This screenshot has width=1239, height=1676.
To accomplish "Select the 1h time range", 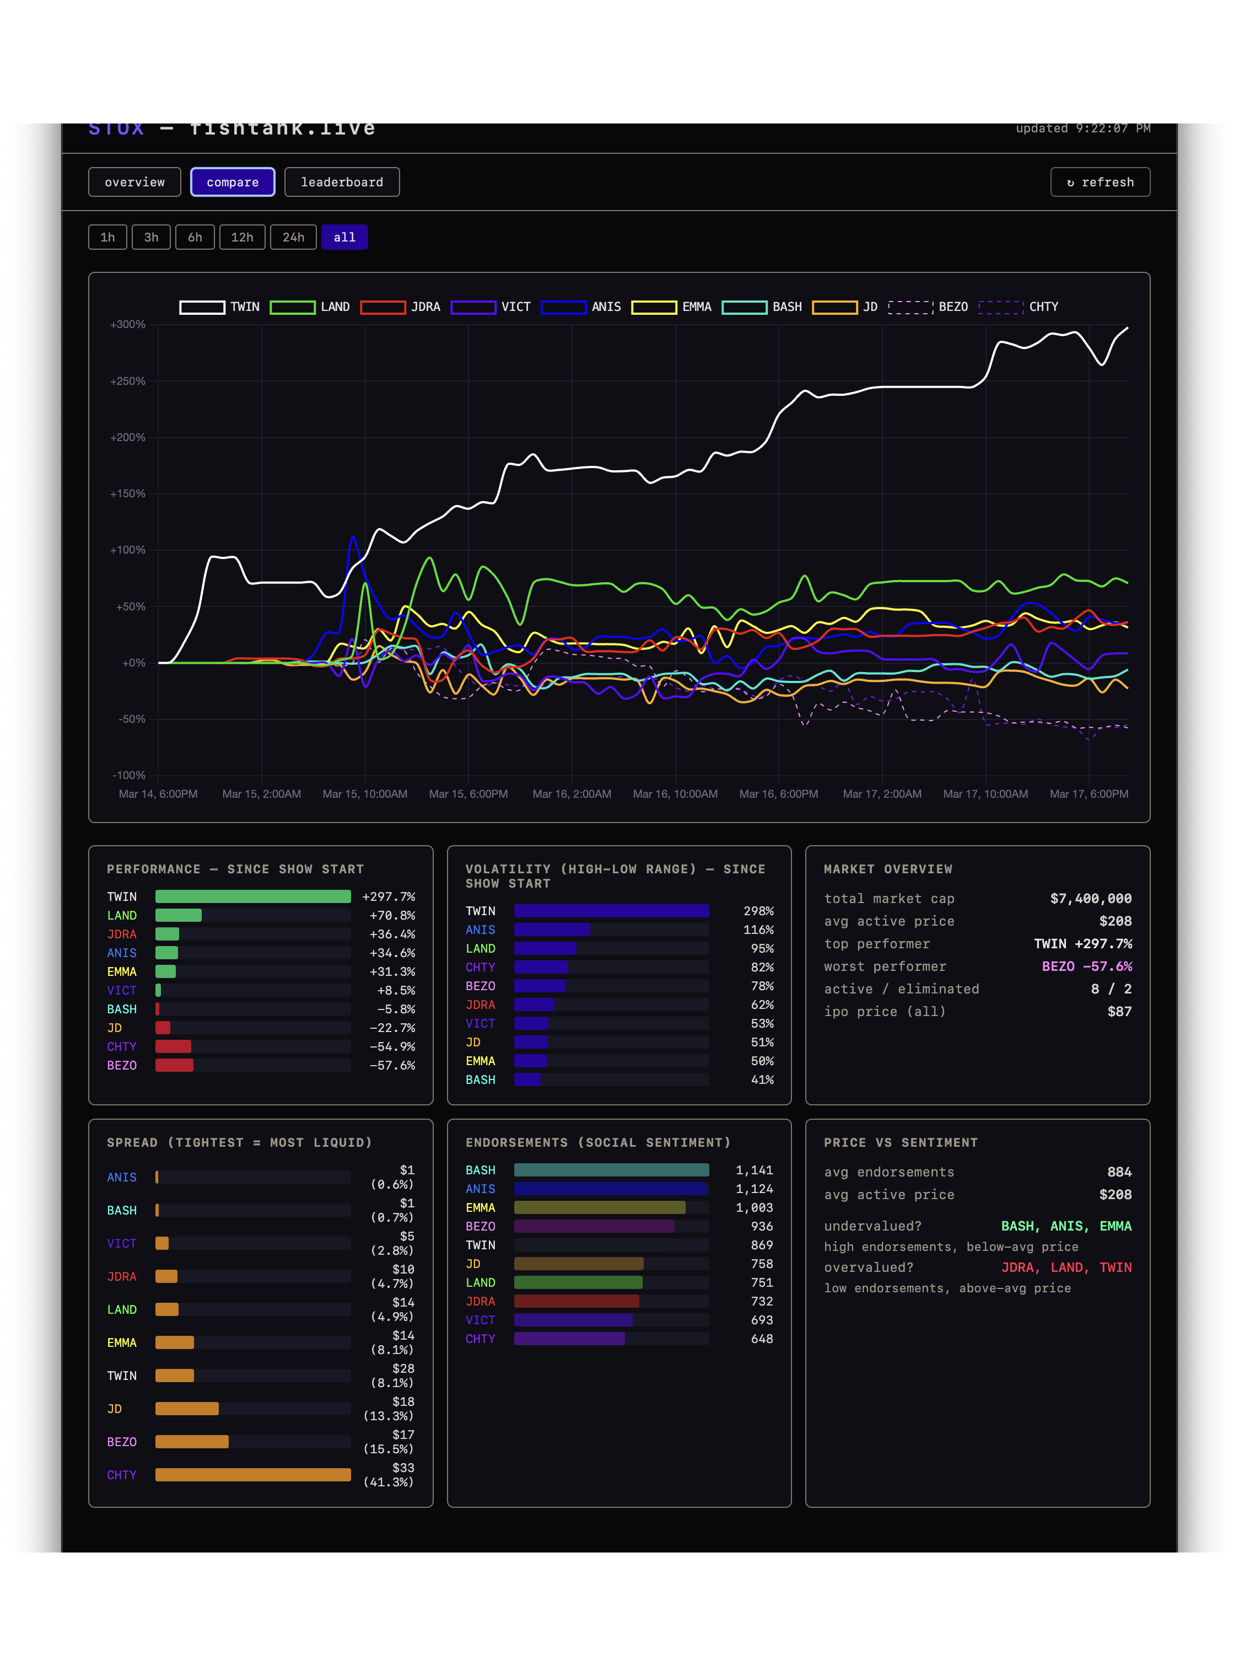I will (x=107, y=237).
